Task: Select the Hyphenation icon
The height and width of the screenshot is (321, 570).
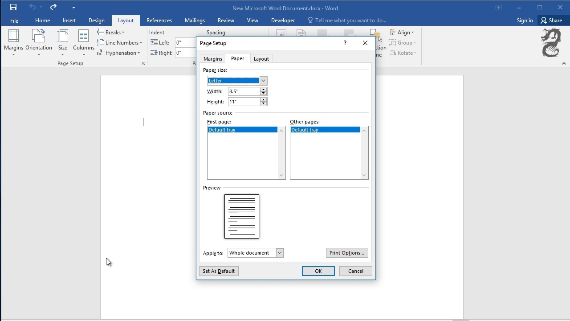Action: pyautogui.click(x=119, y=53)
